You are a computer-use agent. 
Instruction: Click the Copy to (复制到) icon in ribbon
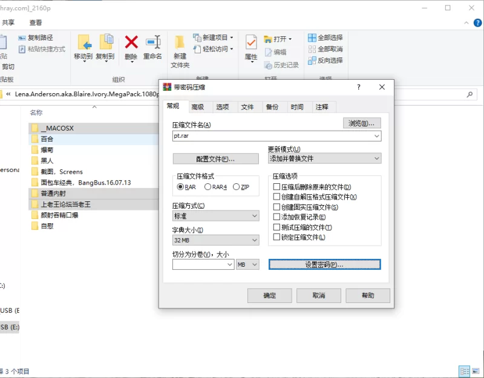pos(106,42)
